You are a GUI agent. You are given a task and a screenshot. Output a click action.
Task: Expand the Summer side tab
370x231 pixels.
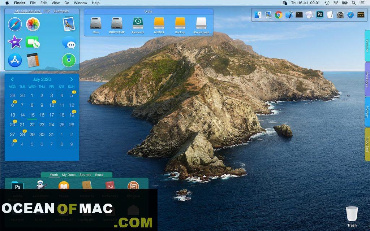pyautogui.click(x=367, y=46)
